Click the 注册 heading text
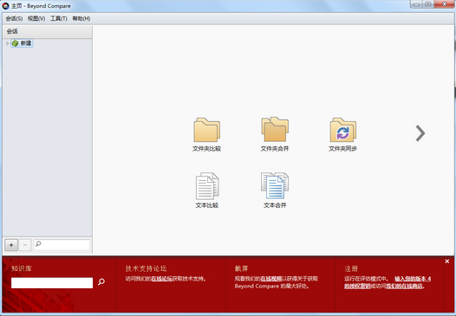This screenshot has height=316, width=456. pyautogui.click(x=351, y=268)
